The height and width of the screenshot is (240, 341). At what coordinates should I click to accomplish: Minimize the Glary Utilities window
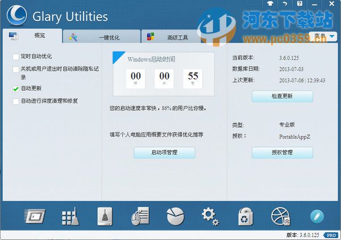click(314, 4)
